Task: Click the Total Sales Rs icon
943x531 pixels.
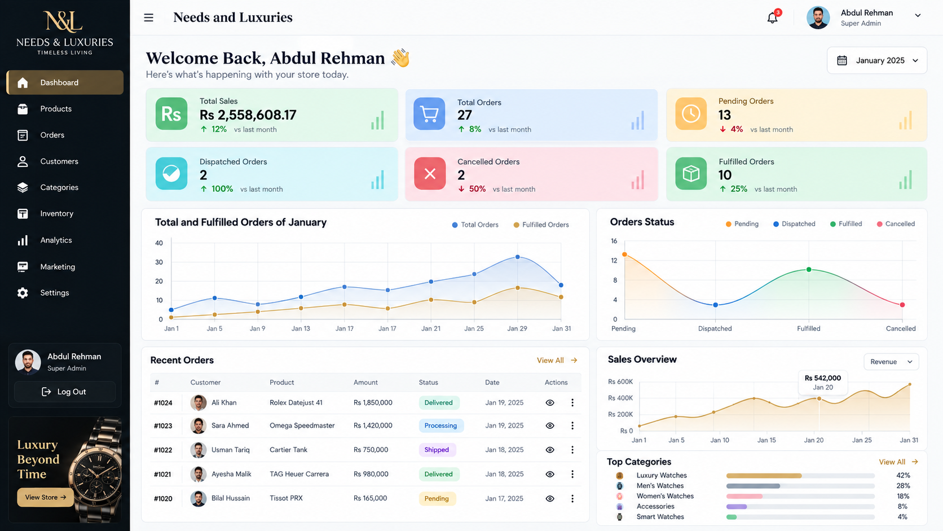Action: point(171,114)
